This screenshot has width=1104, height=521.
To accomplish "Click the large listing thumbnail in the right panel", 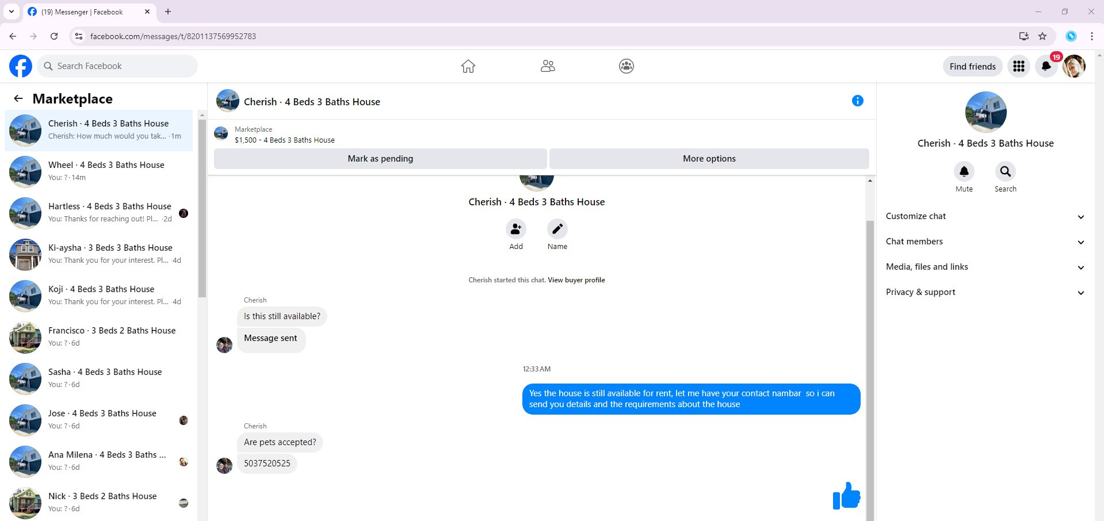I will (x=985, y=112).
